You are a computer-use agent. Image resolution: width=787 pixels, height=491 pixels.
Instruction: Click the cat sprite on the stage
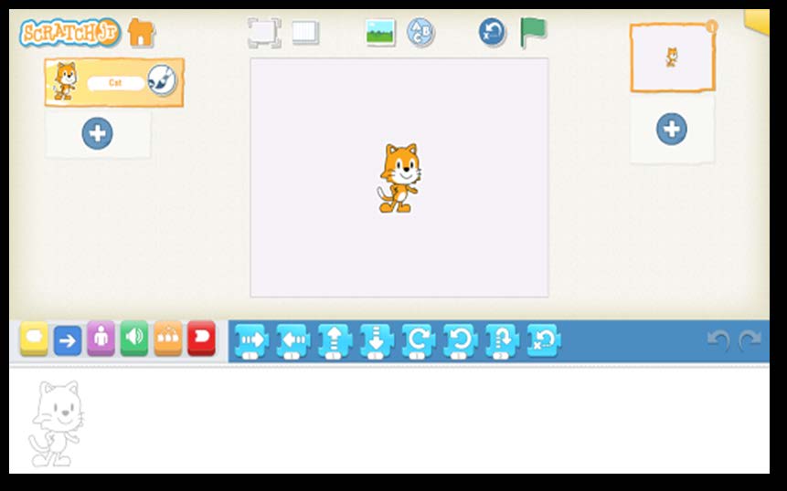(x=399, y=178)
